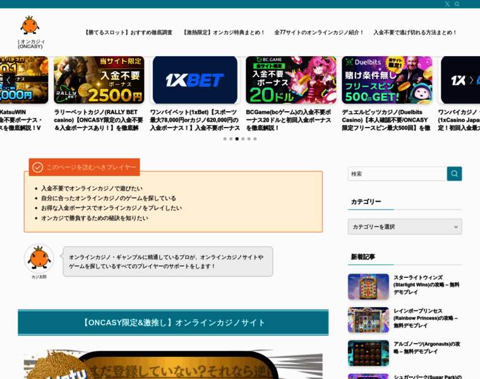The height and width of the screenshot is (379, 480).
Task: Select second carousel pagination dot
Action: click(x=231, y=139)
